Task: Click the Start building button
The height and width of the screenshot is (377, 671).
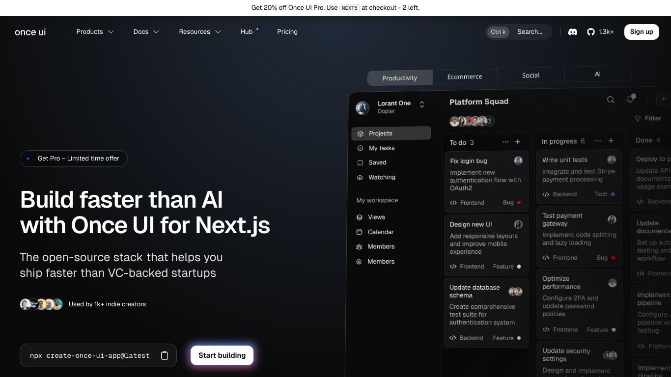Action: pos(222,355)
